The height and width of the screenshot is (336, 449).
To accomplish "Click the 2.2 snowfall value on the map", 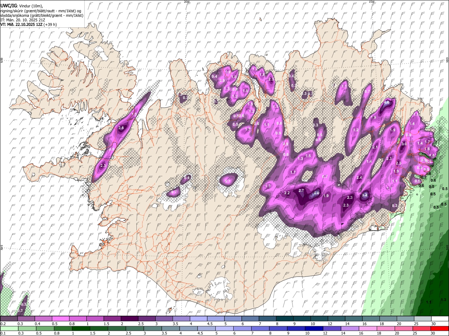I will pos(287,193).
